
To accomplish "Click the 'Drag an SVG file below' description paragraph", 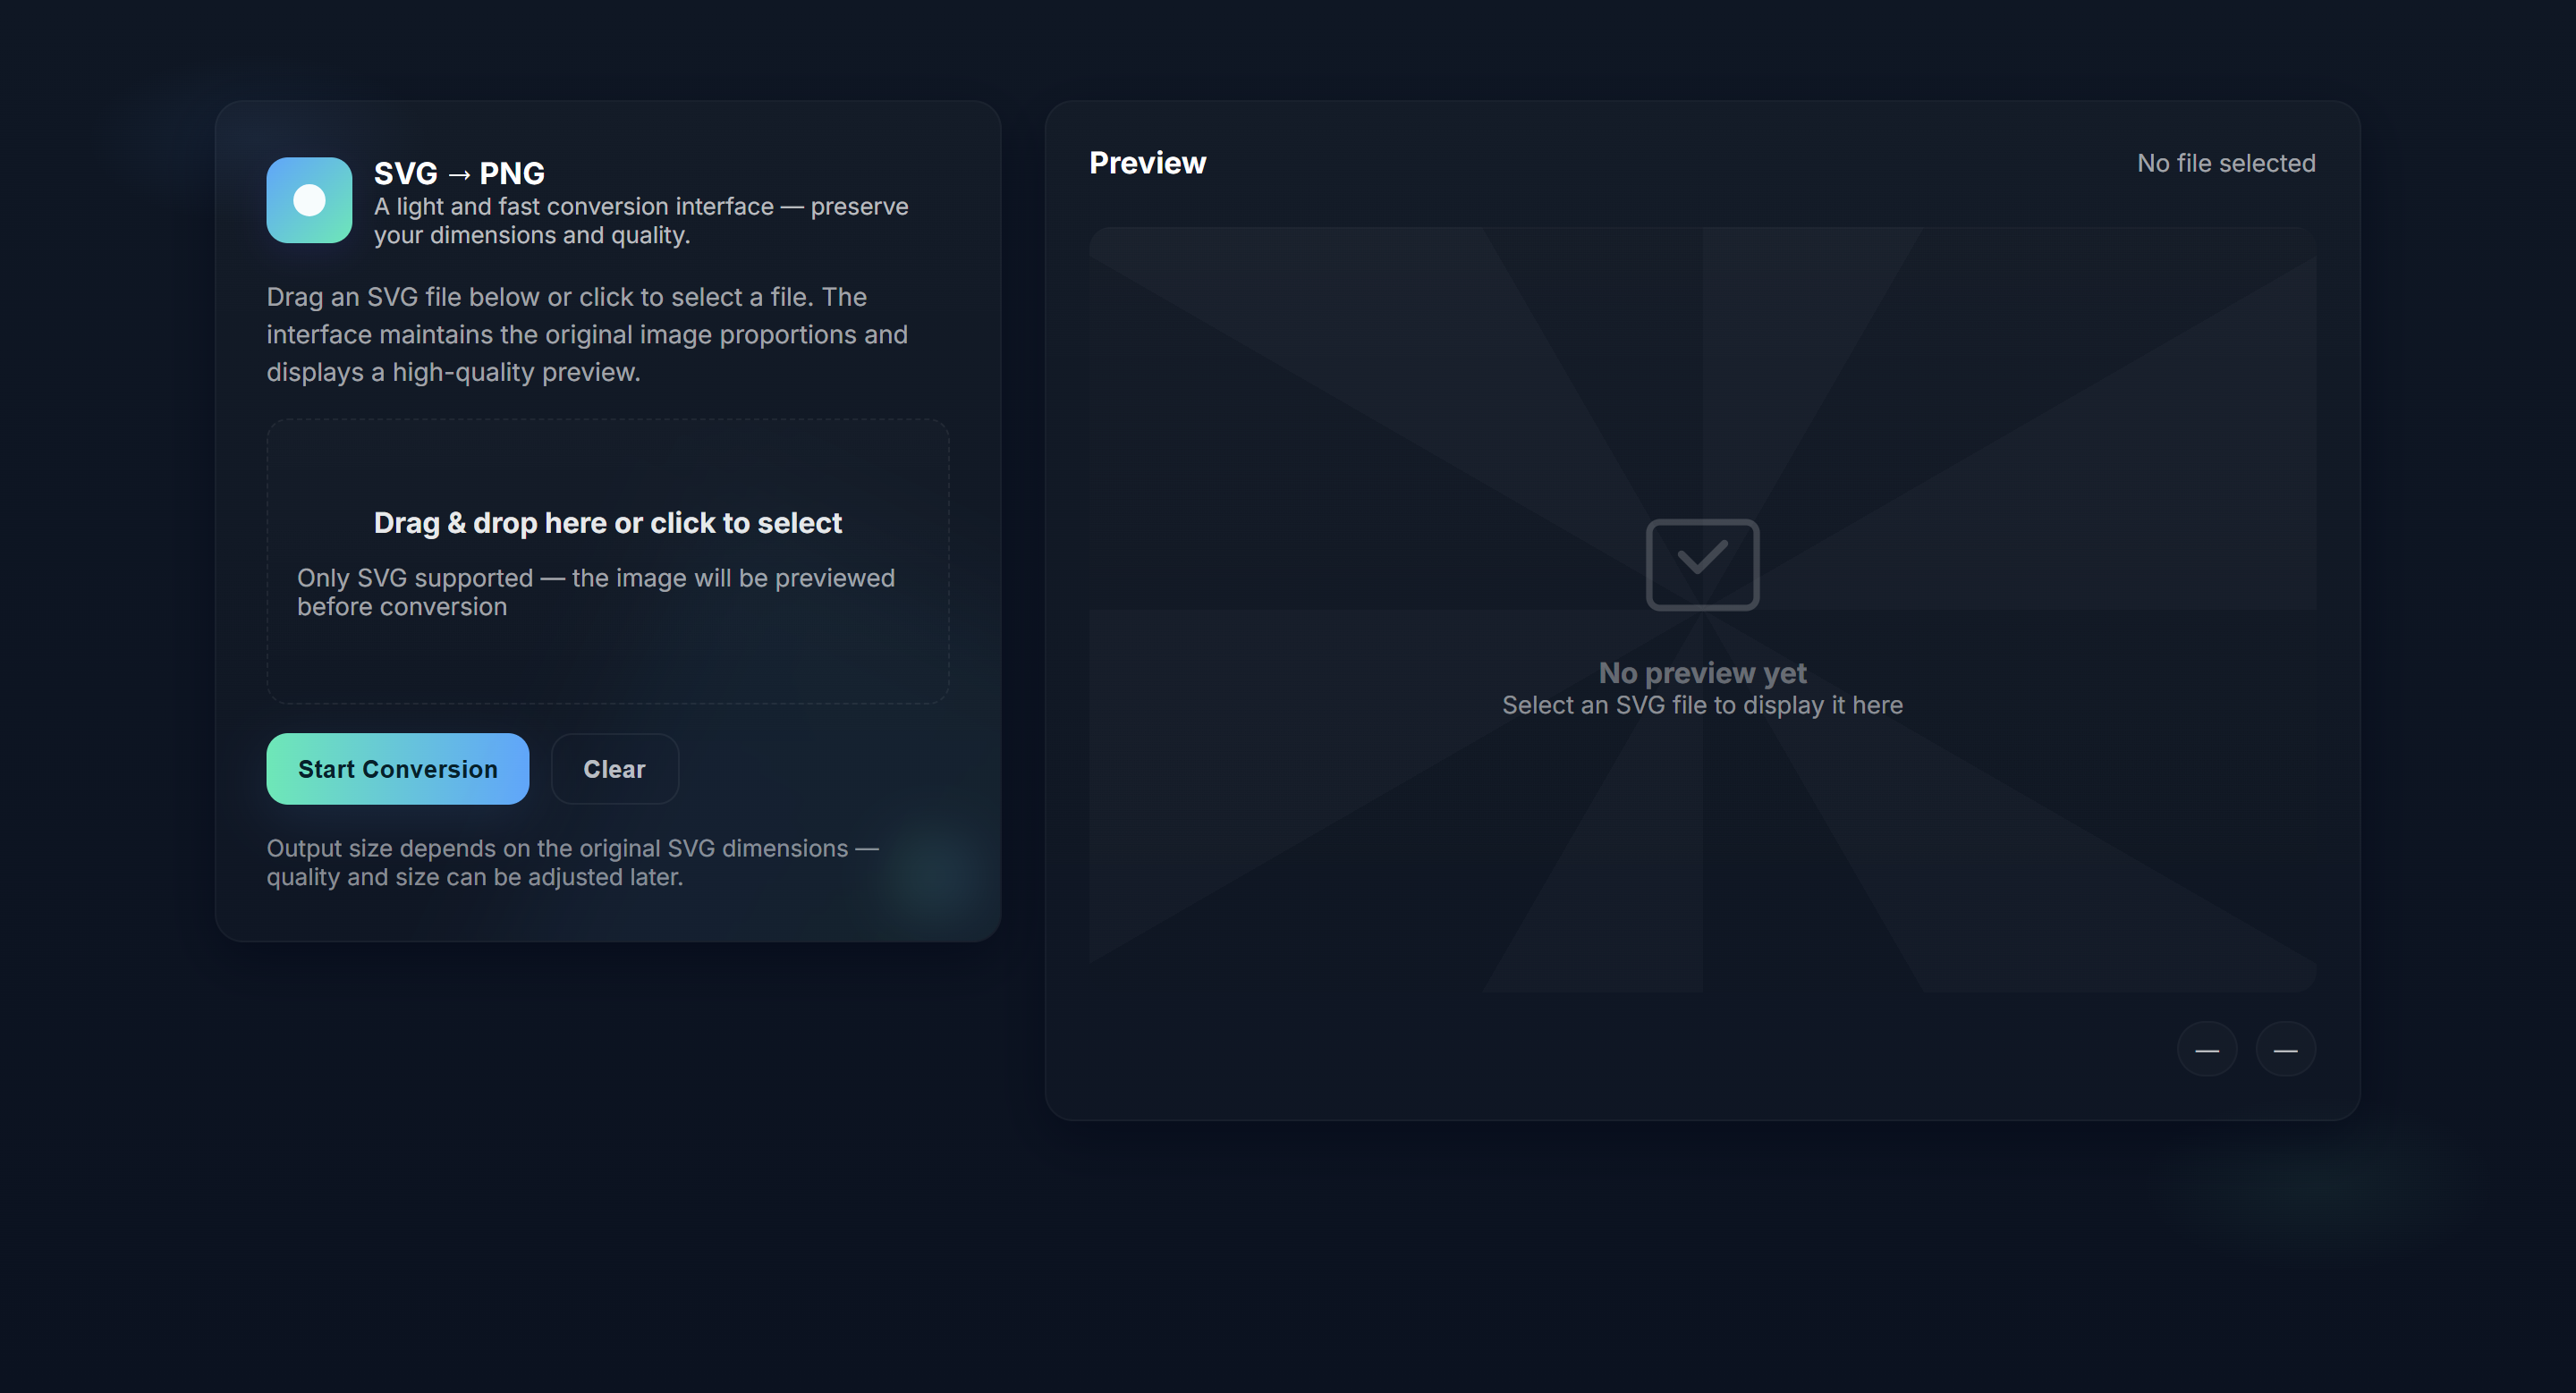I will click(x=588, y=333).
